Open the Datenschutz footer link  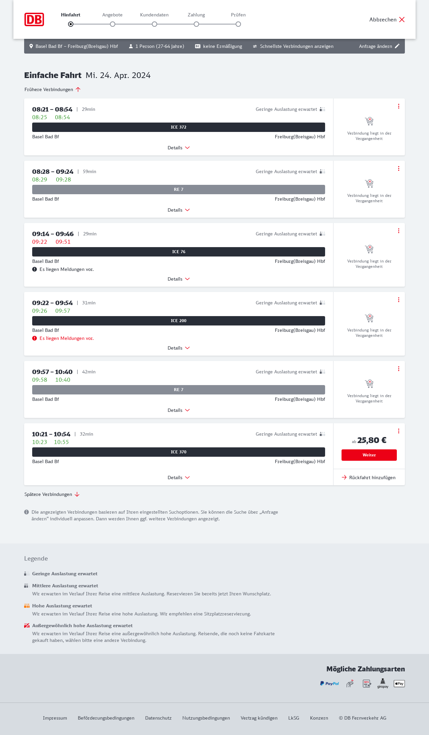point(158,718)
